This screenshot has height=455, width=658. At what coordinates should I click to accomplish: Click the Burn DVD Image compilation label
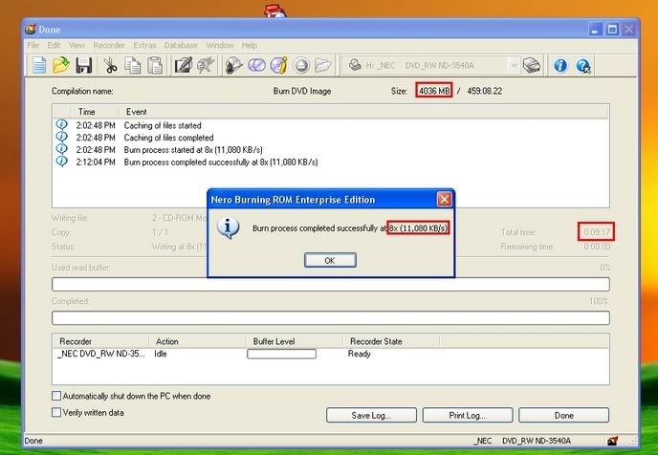(302, 91)
